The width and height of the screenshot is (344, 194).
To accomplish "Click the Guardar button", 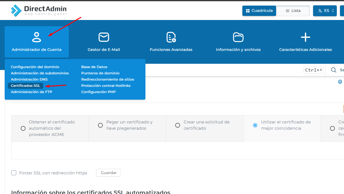I will (109, 173).
